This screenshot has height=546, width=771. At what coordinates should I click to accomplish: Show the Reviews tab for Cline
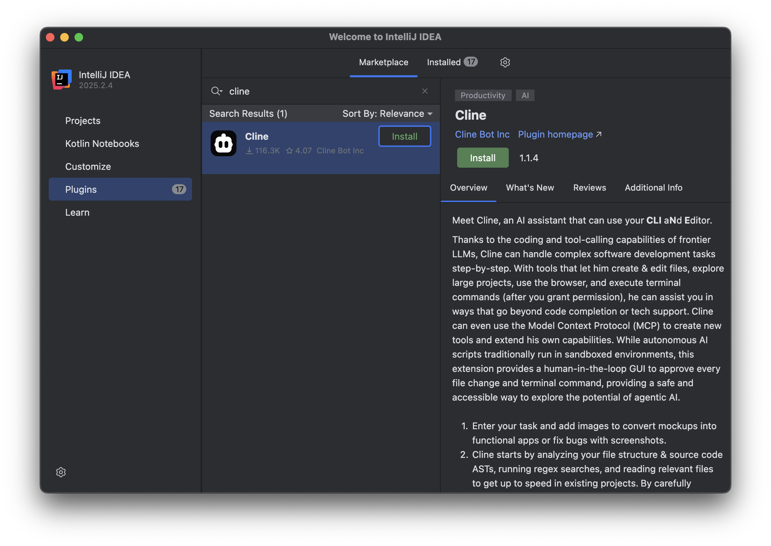[589, 188]
